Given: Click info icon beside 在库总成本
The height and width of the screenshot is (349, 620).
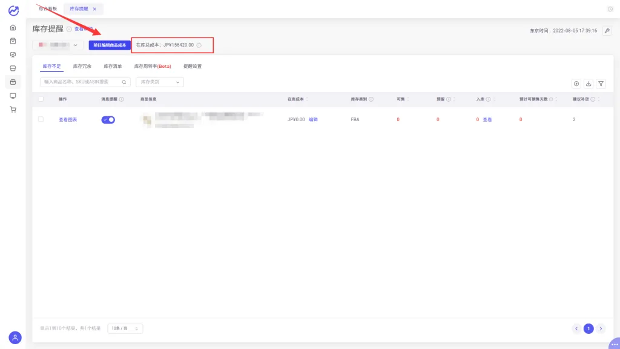Looking at the screenshot, I should (199, 45).
